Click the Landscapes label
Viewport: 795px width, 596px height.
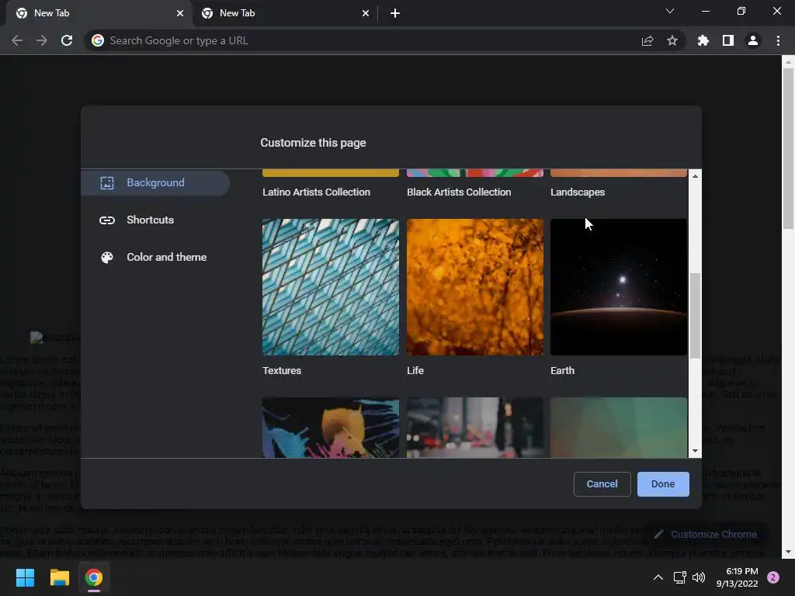point(578,192)
